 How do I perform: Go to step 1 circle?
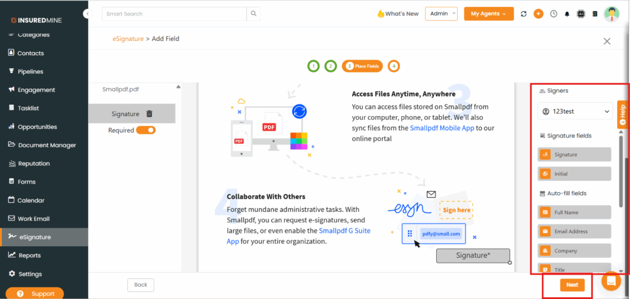pos(313,66)
